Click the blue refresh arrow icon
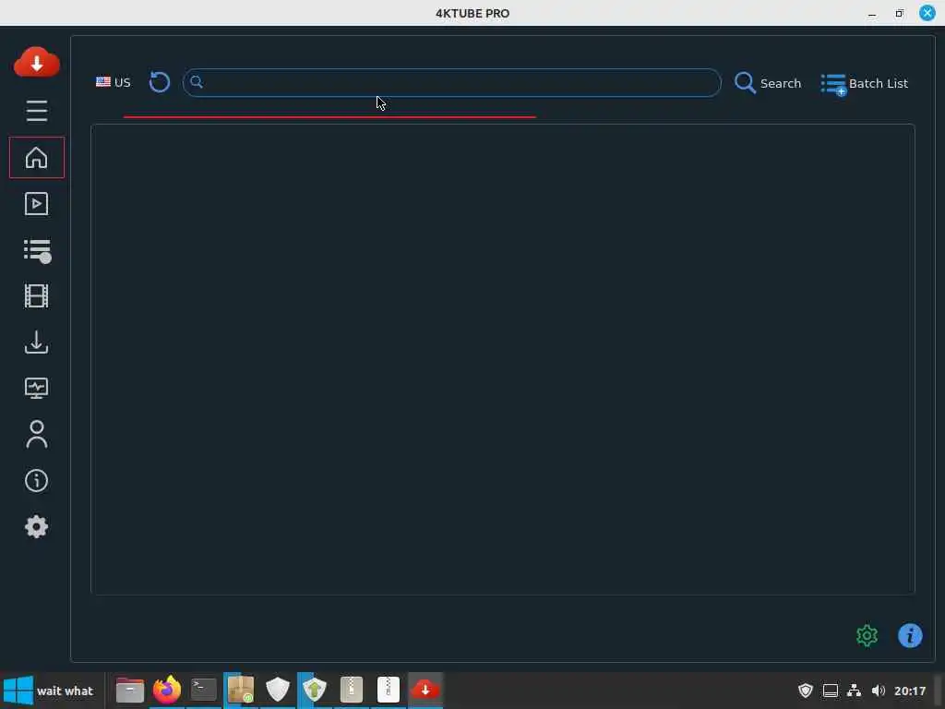The height and width of the screenshot is (709, 945). pos(159,82)
